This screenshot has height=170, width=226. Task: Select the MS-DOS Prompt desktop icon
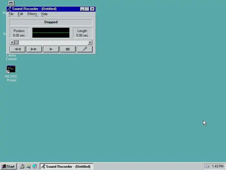(x=11, y=73)
